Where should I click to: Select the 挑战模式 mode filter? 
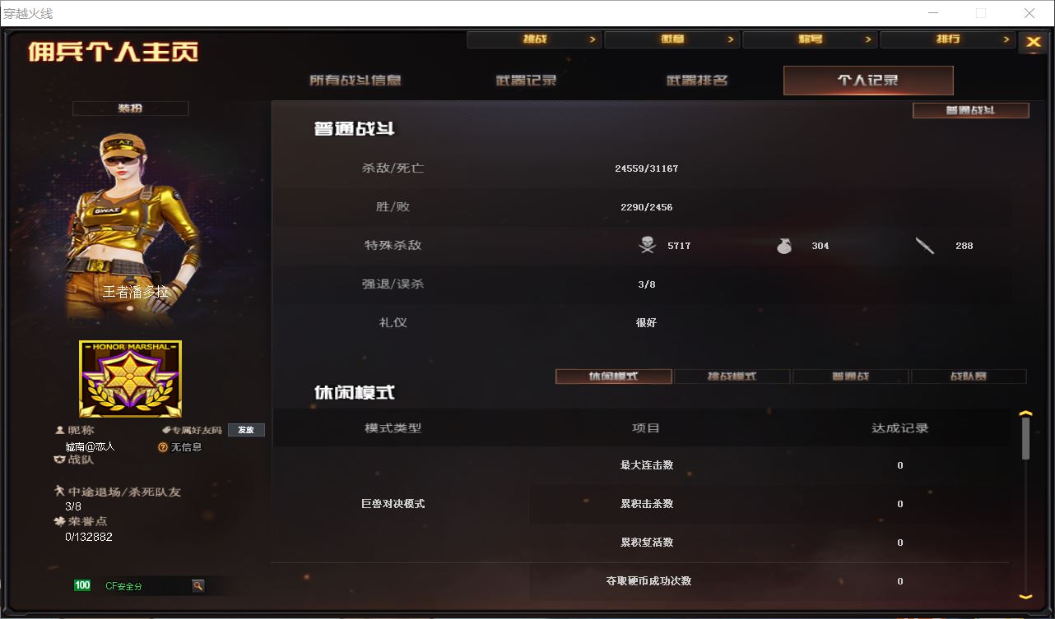732,376
